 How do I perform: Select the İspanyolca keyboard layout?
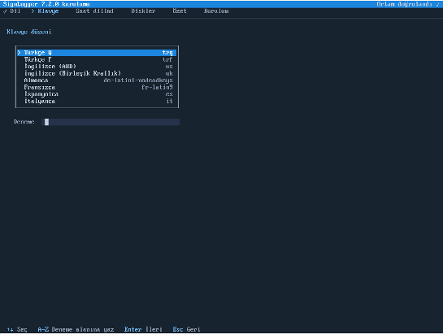tap(97, 94)
